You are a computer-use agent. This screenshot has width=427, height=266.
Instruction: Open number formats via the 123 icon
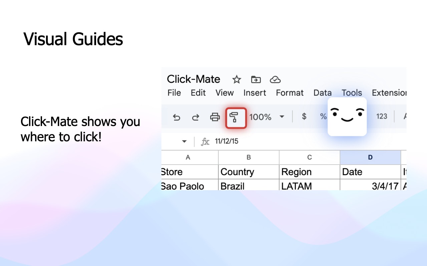(x=382, y=117)
